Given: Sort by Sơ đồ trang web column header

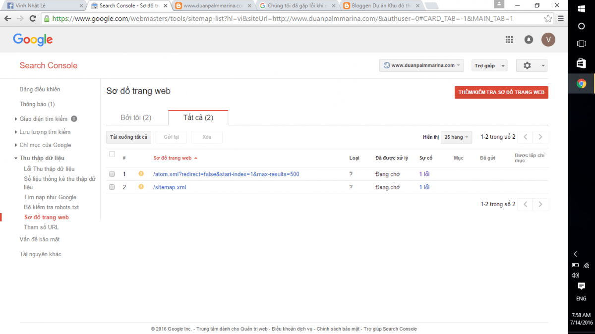Looking at the screenshot, I should click(176, 158).
